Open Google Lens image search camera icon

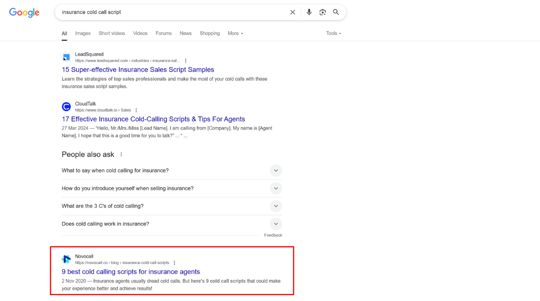tap(322, 12)
